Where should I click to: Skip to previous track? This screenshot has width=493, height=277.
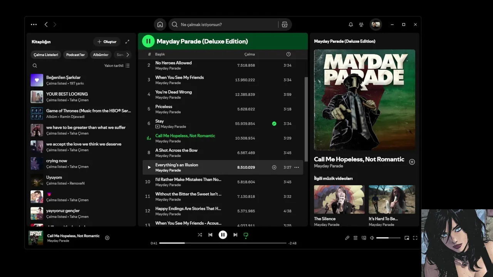210,235
